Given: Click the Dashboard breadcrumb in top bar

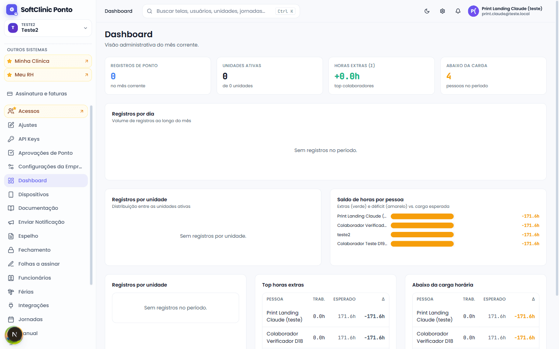Looking at the screenshot, I should [118, 11].
